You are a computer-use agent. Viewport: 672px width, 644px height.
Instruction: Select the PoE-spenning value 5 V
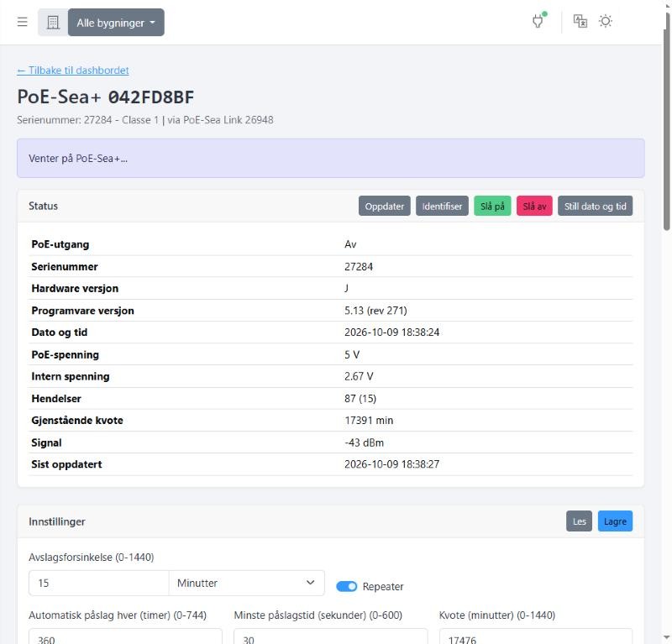pos(352,354)
